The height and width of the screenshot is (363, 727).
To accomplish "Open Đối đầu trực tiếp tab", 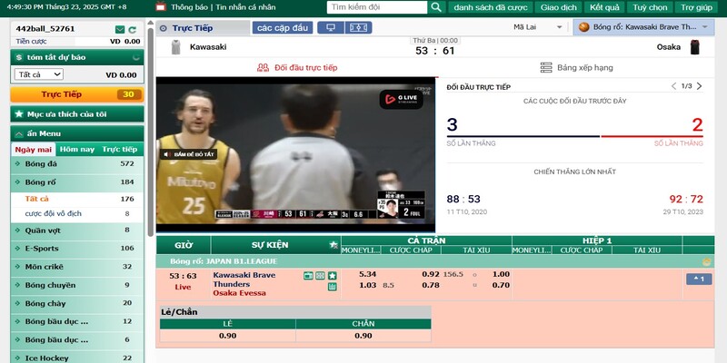I will [x=297, y=67].
